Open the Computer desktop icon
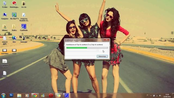174x98 pixels. coord(5,16)
